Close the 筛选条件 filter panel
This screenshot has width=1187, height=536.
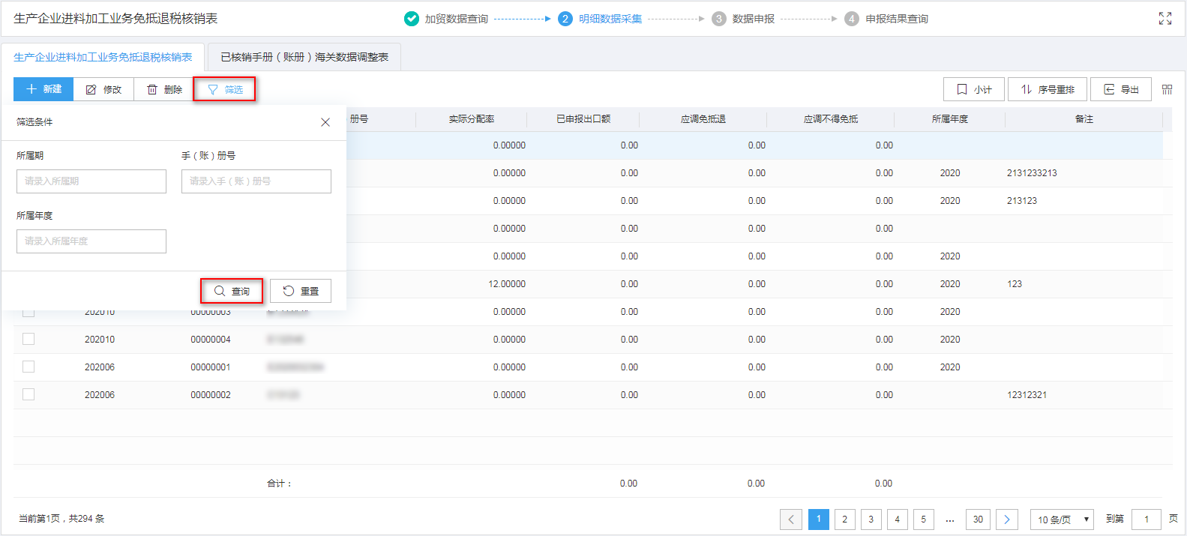tap(325, 122)
